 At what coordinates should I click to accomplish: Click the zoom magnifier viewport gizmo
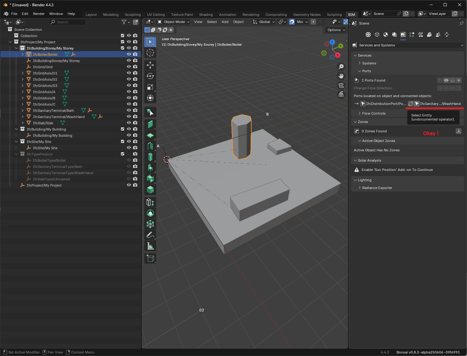[341, 67]
